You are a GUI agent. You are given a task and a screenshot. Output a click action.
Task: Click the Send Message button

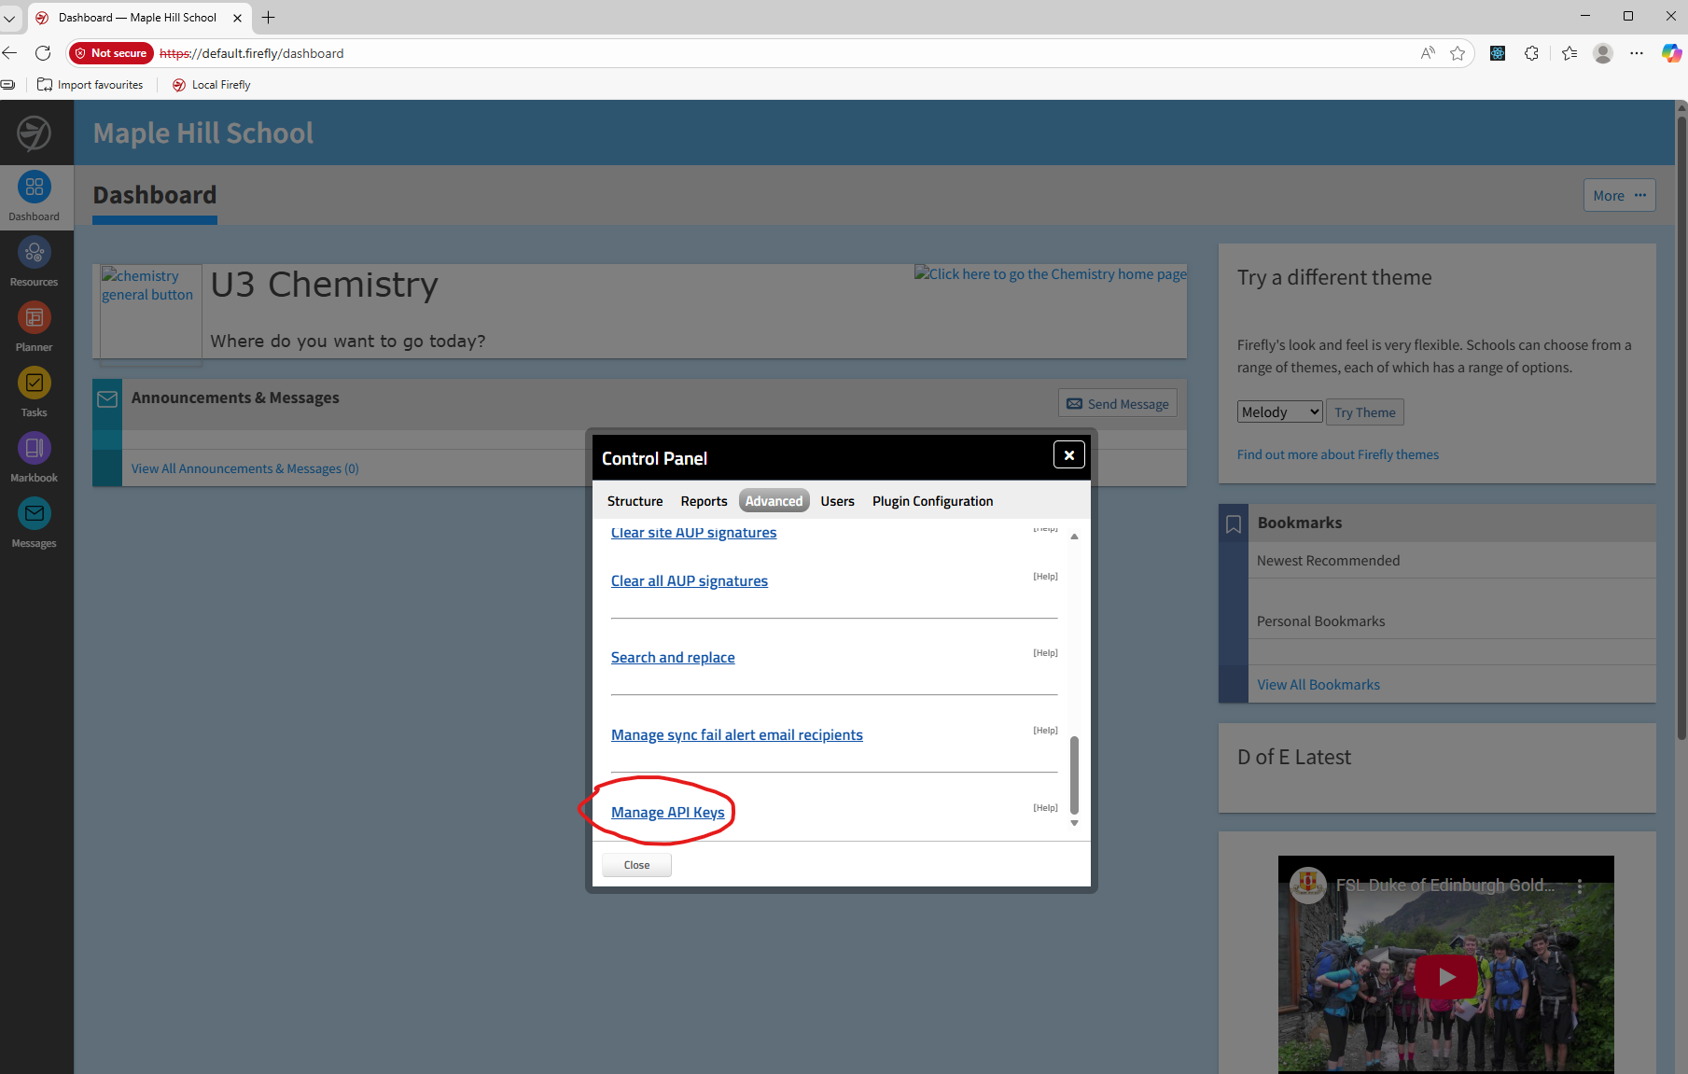[1117, 404]
